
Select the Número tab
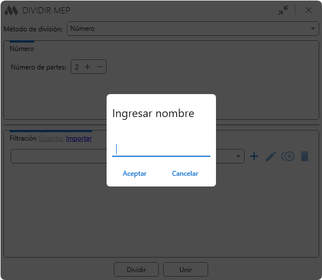pyautogui.click(x=22, y=49)
